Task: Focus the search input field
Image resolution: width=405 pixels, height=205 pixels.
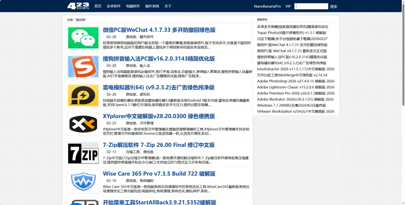Action: coord(311,6)
